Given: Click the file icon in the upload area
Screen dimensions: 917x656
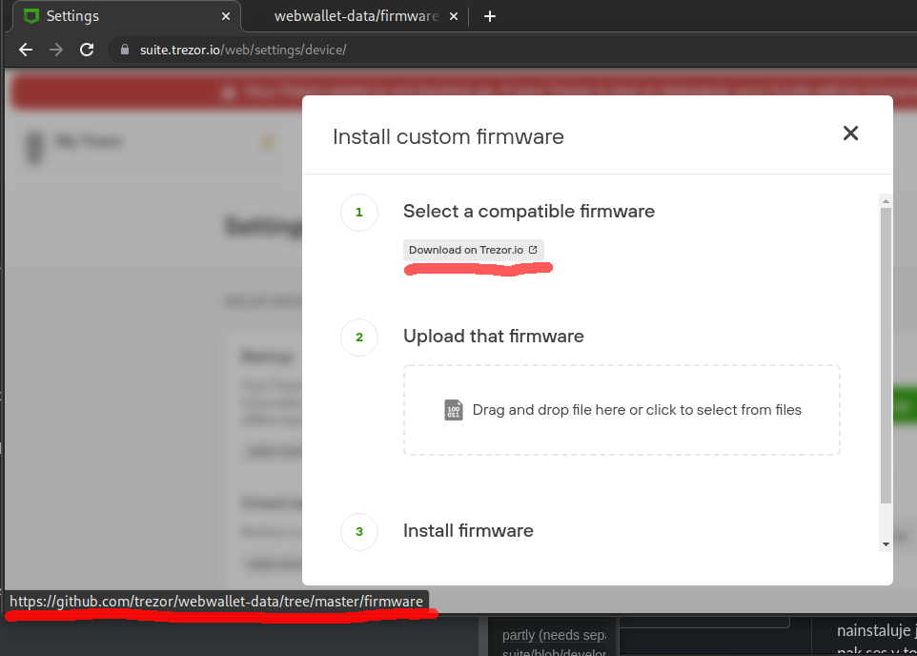Looking at the screenshot, I should click(x=453, y=410).
